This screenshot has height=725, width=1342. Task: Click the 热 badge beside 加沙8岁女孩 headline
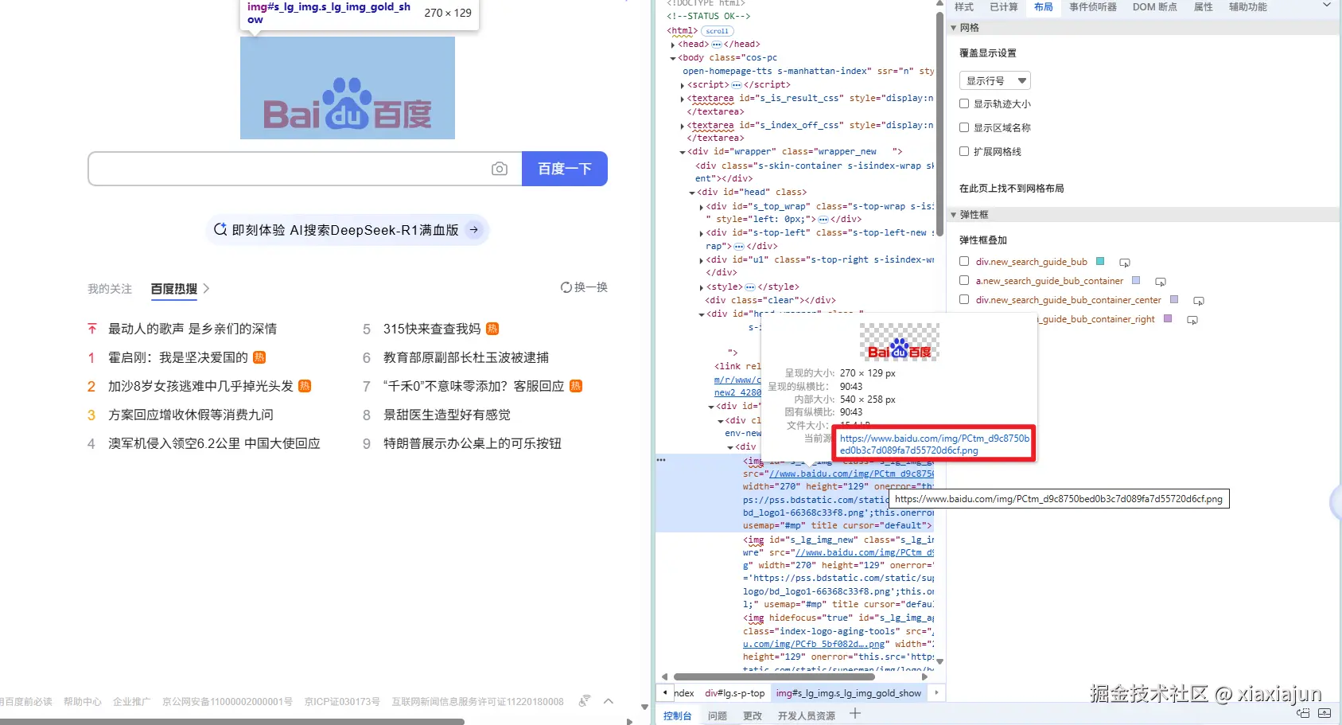pos(305,386)
